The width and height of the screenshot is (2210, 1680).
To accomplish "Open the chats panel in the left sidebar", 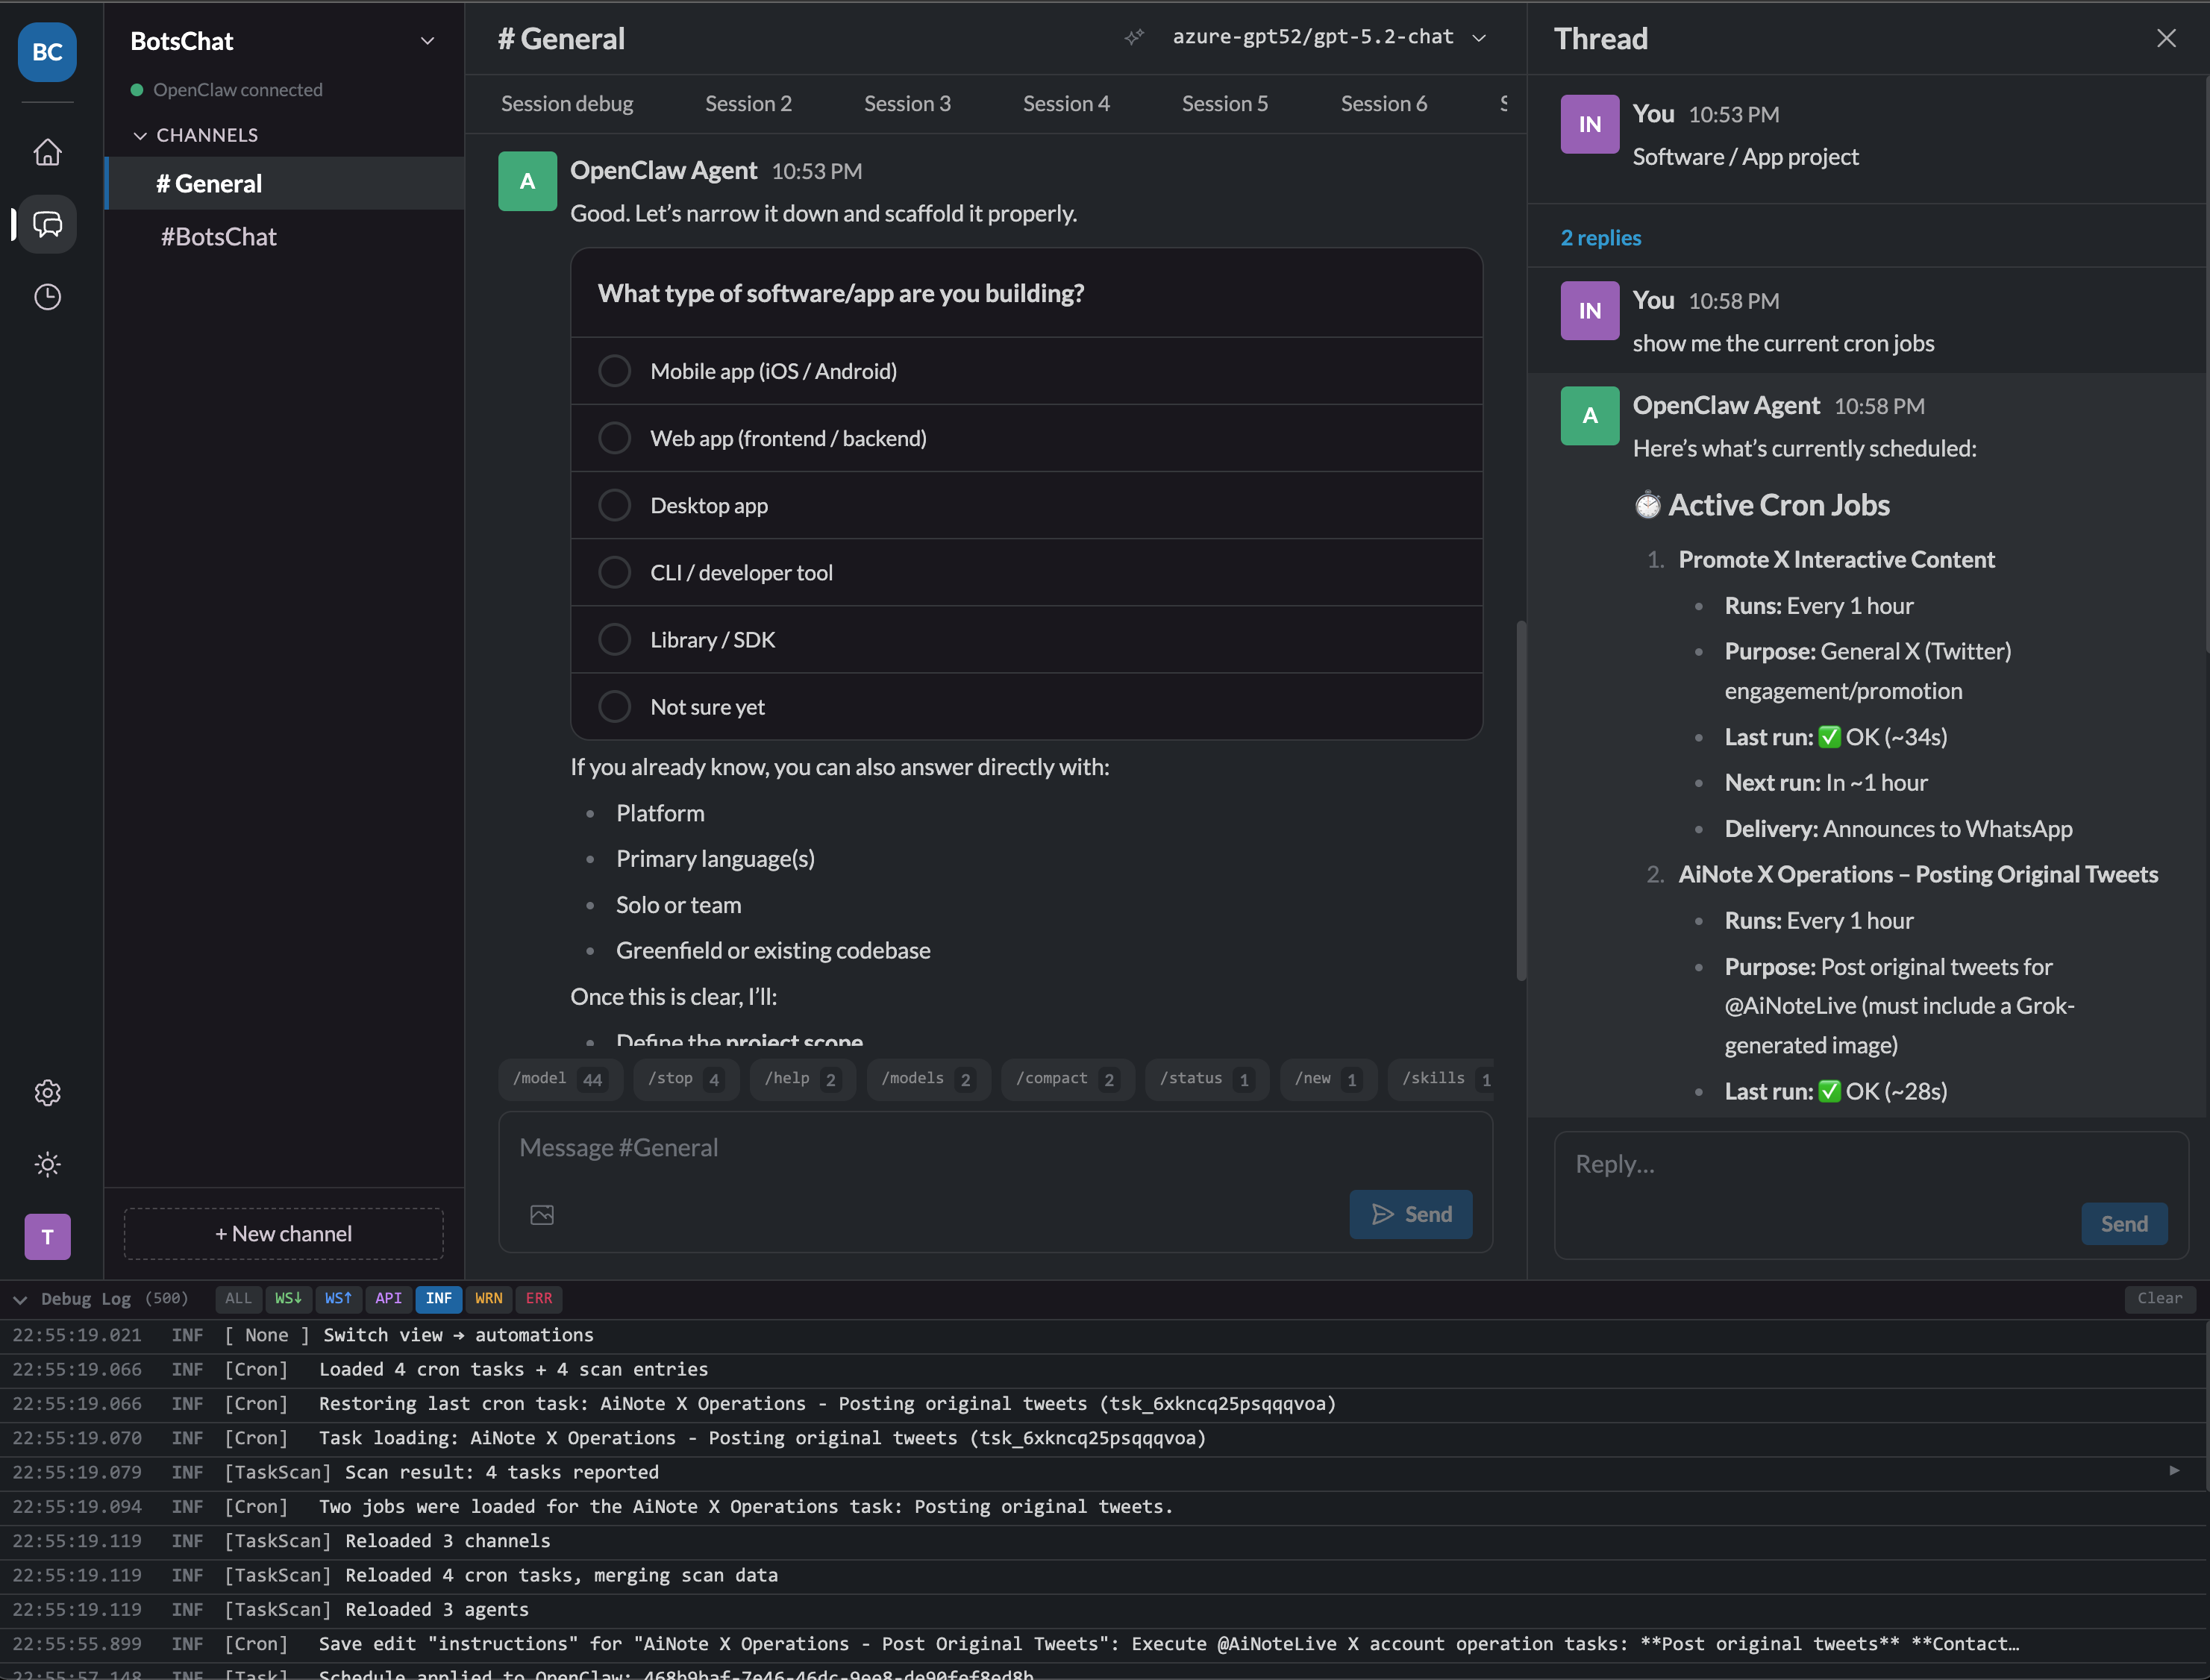I will (x=47, y=224).
